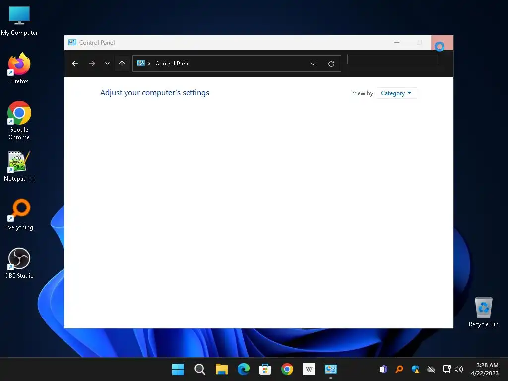
Task: Minimize the Control Panel window
Action: tap(397, 43)
